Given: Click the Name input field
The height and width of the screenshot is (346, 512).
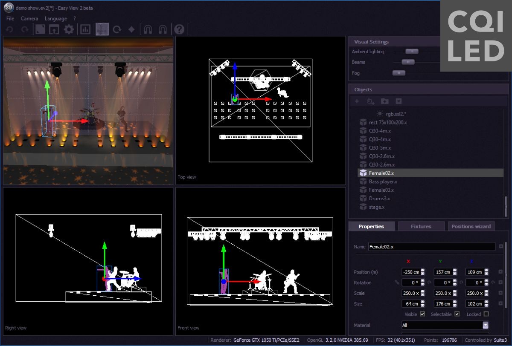Looking at the screenshot, I should pos(431,247).
